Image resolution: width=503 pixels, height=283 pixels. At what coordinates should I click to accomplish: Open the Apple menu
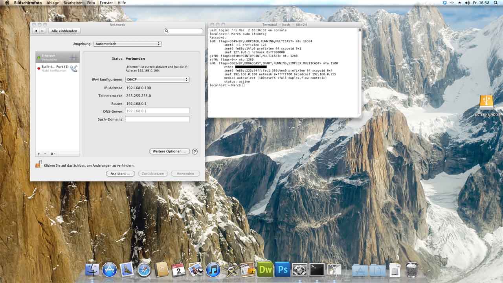pyautogui.click(x=7, y=3)
